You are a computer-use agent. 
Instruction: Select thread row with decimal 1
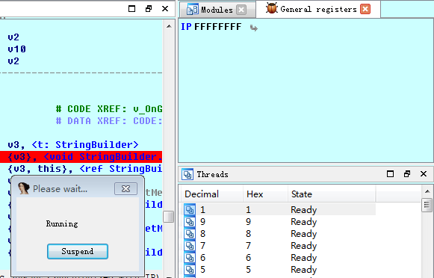(x=279, y=209)
